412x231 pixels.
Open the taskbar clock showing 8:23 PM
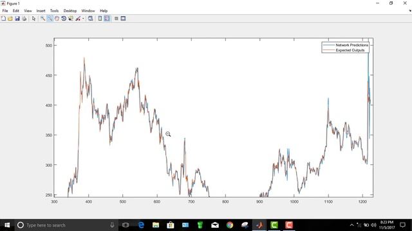[387, 225]
